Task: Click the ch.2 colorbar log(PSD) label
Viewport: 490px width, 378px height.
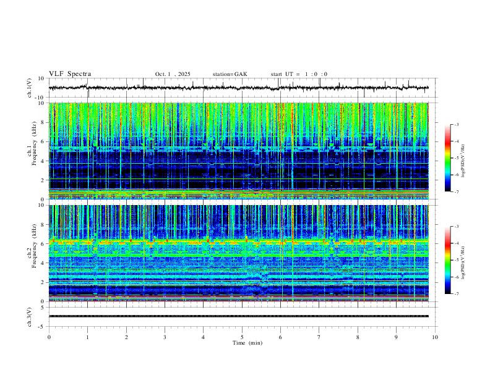Action: pos(463,262)
